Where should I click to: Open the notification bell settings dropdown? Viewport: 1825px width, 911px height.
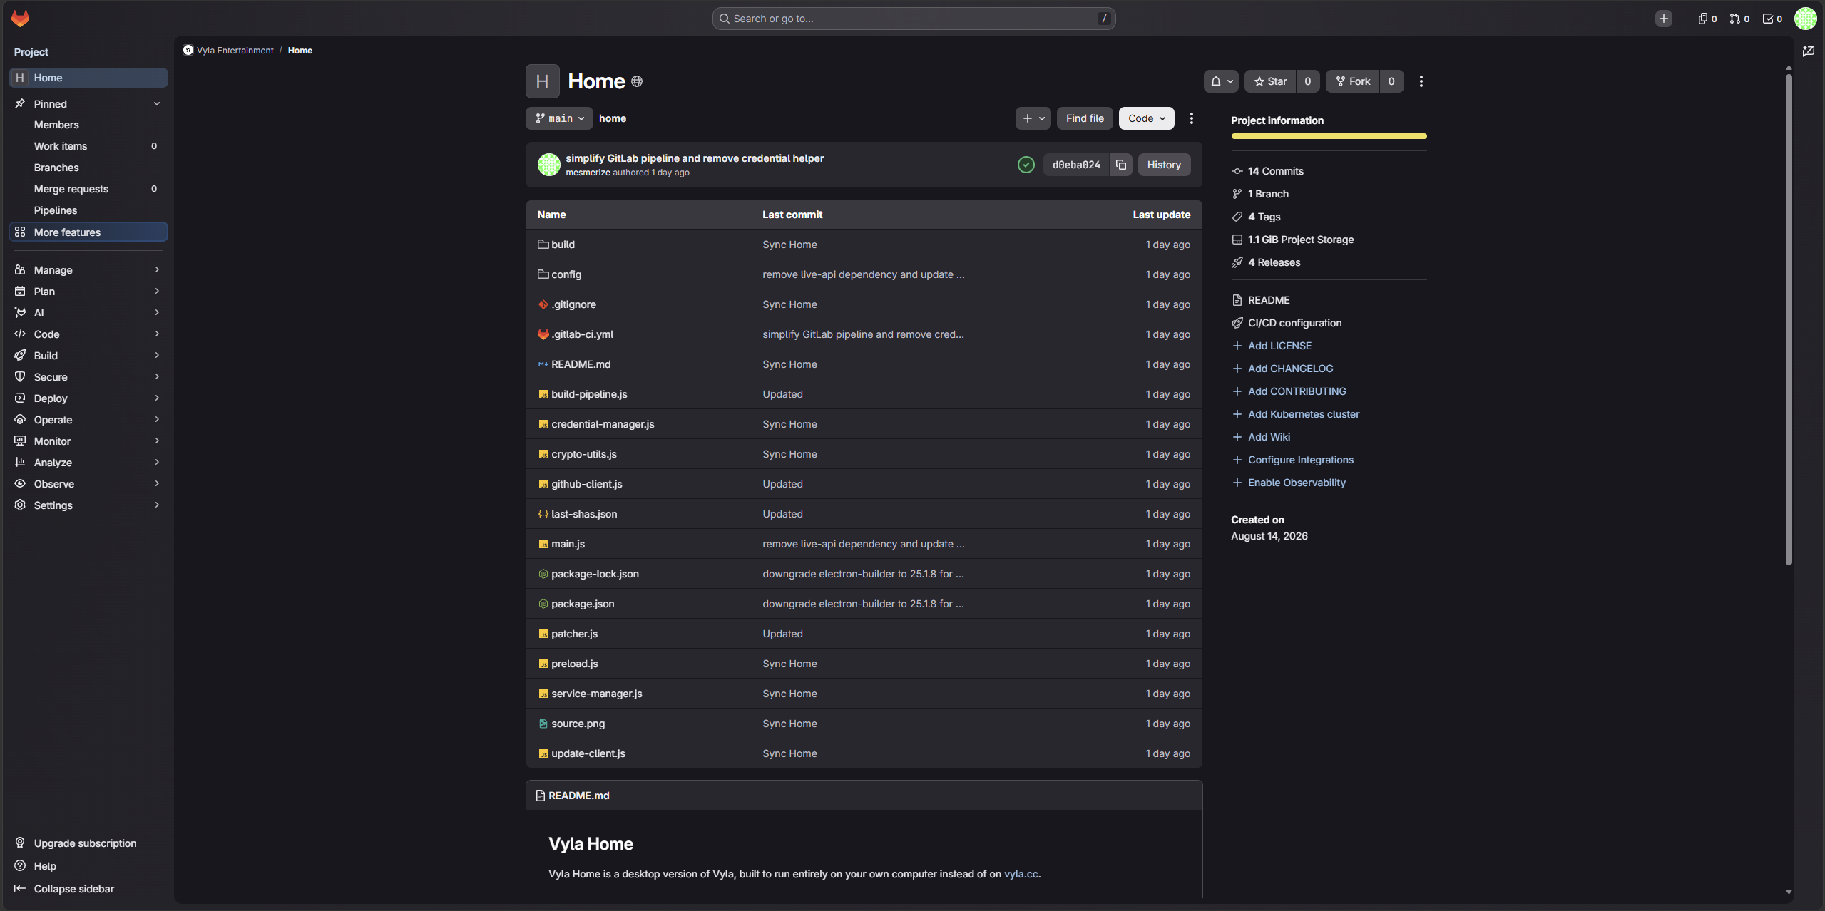pyautogui.click(x=1221, y=81)
